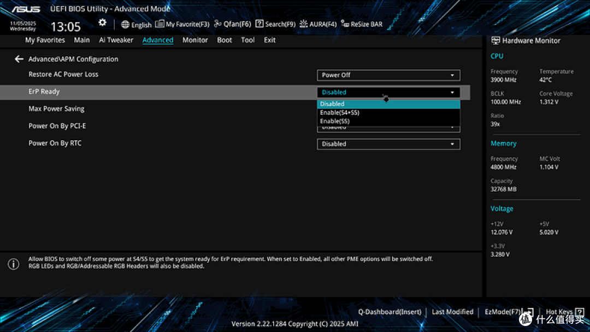
Task: Switch to EzMode(F7)
Action: 503,312
